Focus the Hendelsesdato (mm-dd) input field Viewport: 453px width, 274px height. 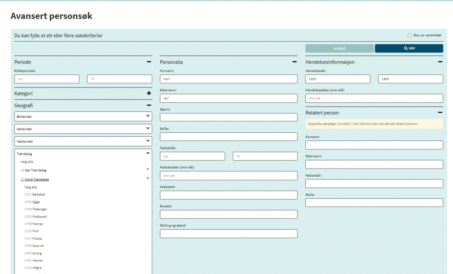coord(374,98)
